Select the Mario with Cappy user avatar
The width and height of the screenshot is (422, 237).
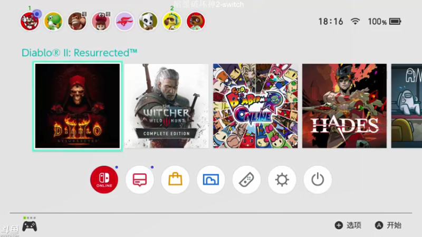101,21
